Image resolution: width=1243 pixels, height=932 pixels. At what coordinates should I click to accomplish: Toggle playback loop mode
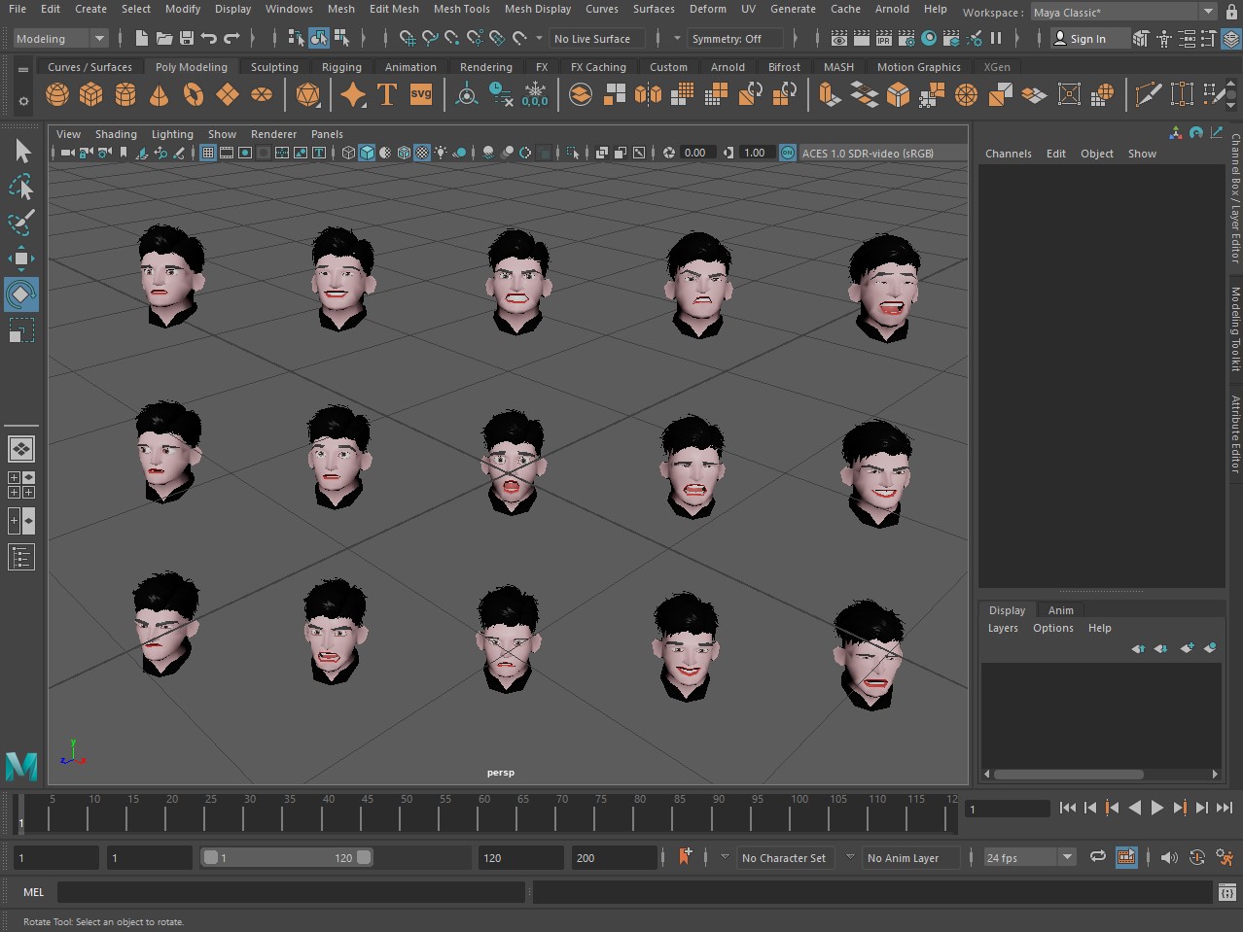[x=1098, y=857]
